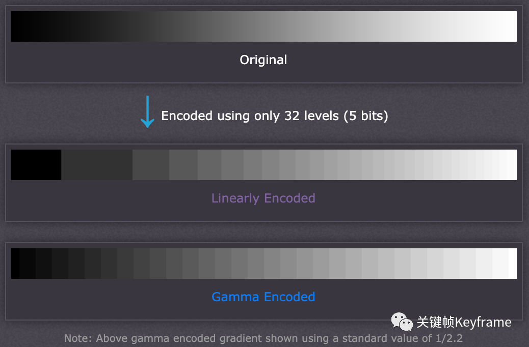Click the blue downward arrow

coord(147,111)
